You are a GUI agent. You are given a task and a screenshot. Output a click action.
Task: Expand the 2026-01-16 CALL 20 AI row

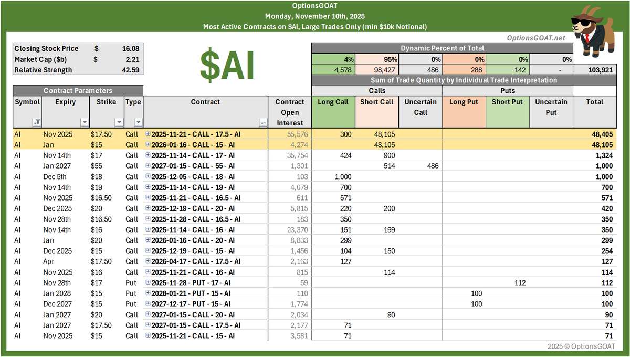coord(148,240)
